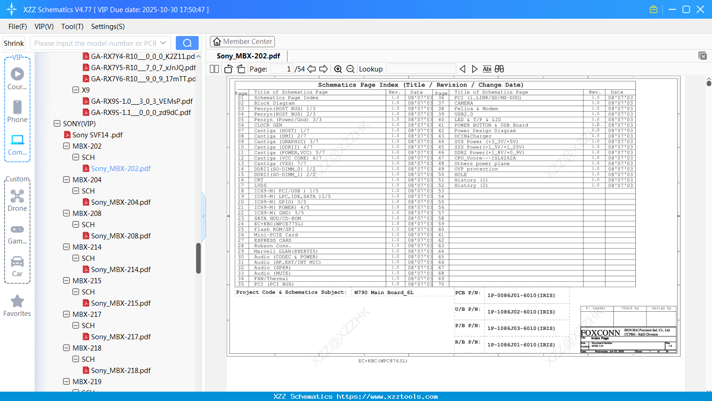Click the page number input box
The image size is (712, 401).
(x=282, y=69)
